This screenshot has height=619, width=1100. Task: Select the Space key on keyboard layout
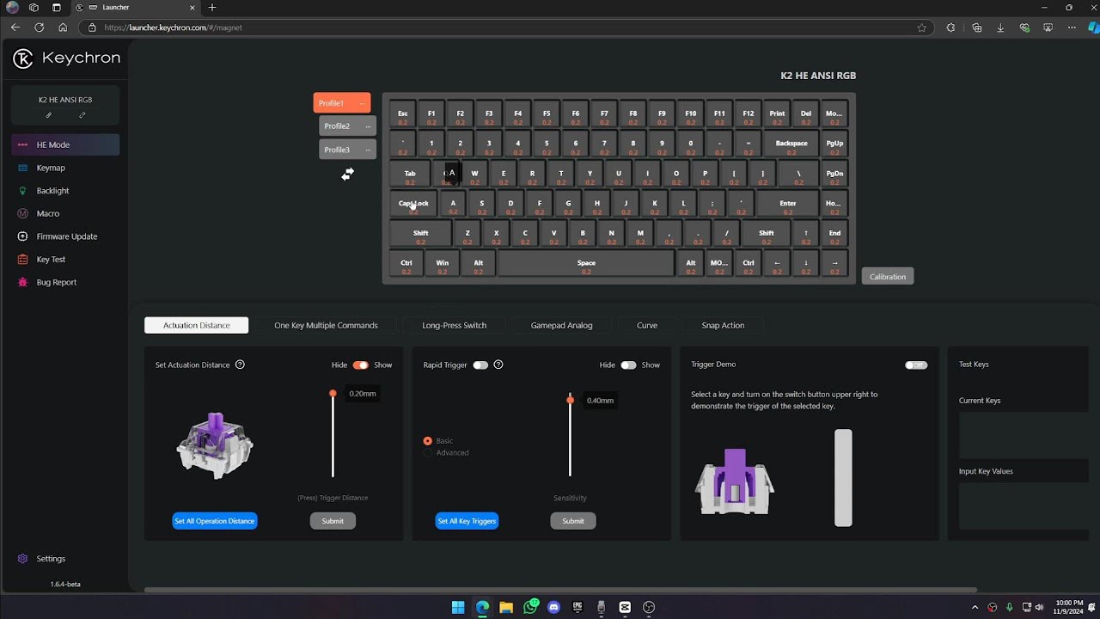click(586, 263)
